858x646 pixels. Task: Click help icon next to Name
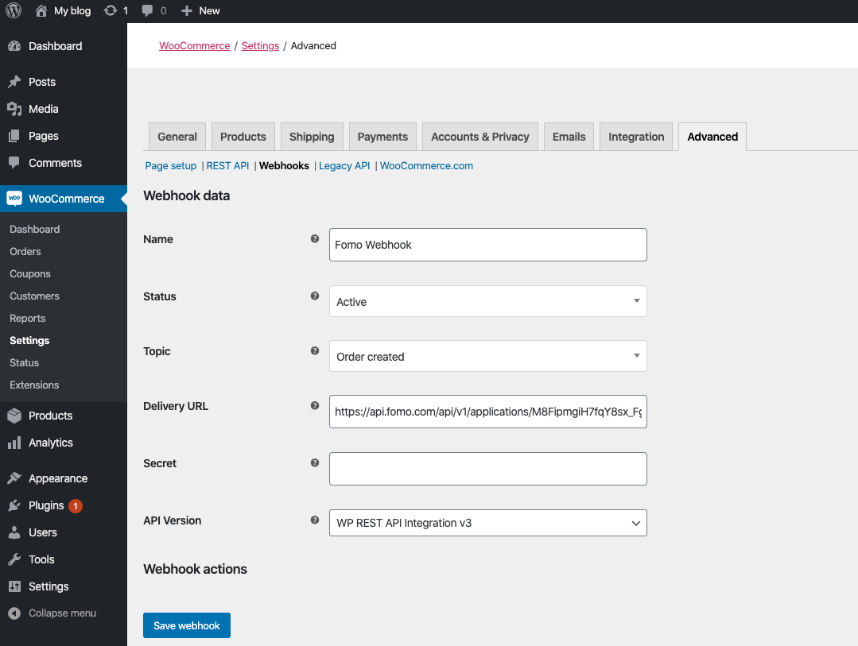coord(315,238)
